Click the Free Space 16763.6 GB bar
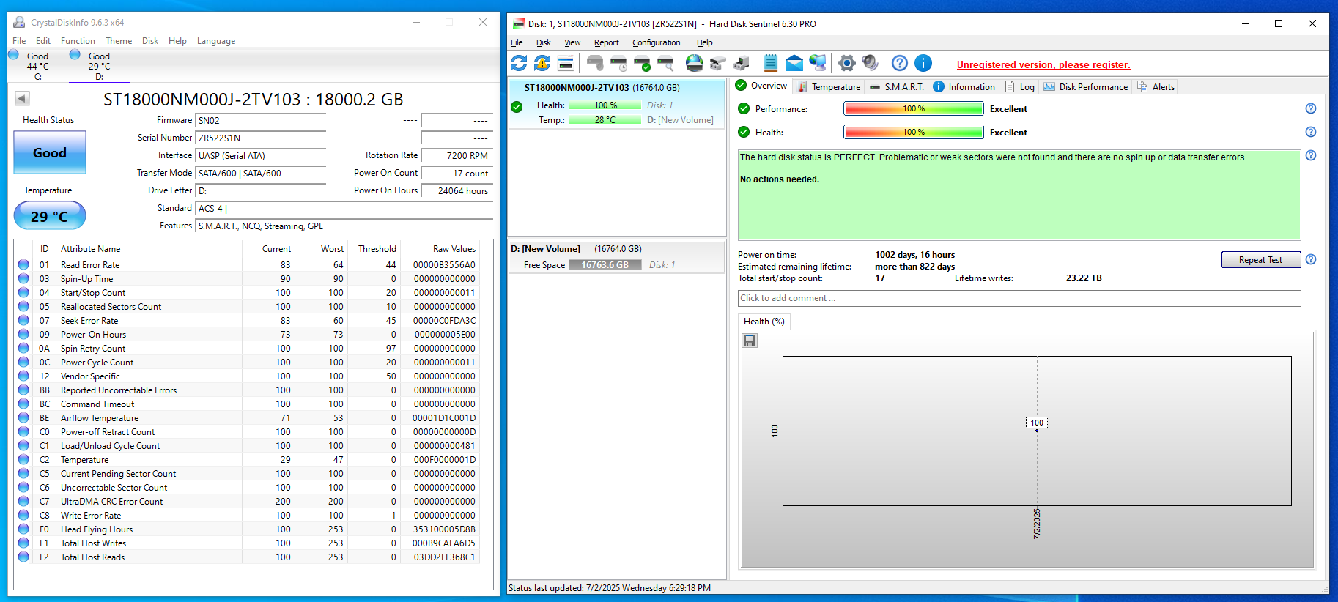Screen dimensions: 1338x602 point(605,265)
